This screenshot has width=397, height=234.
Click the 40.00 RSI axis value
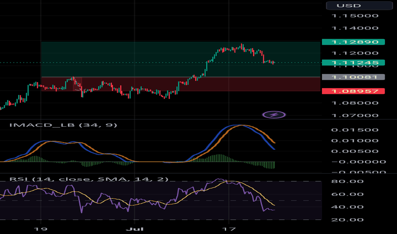348,207
